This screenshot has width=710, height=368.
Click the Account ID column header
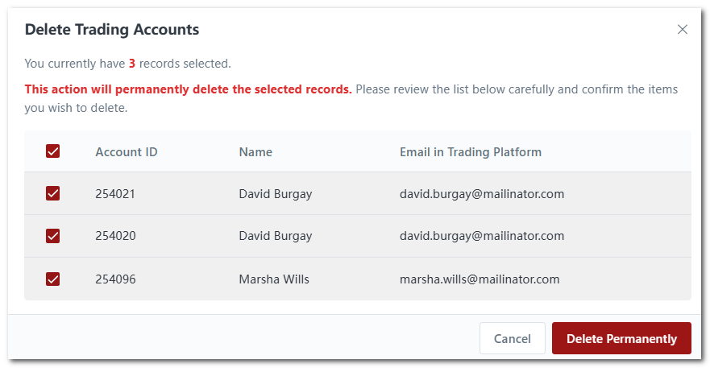tap(126, 151)
